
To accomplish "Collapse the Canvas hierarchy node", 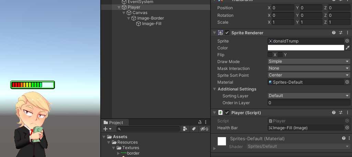I will (x=124, y=13).
